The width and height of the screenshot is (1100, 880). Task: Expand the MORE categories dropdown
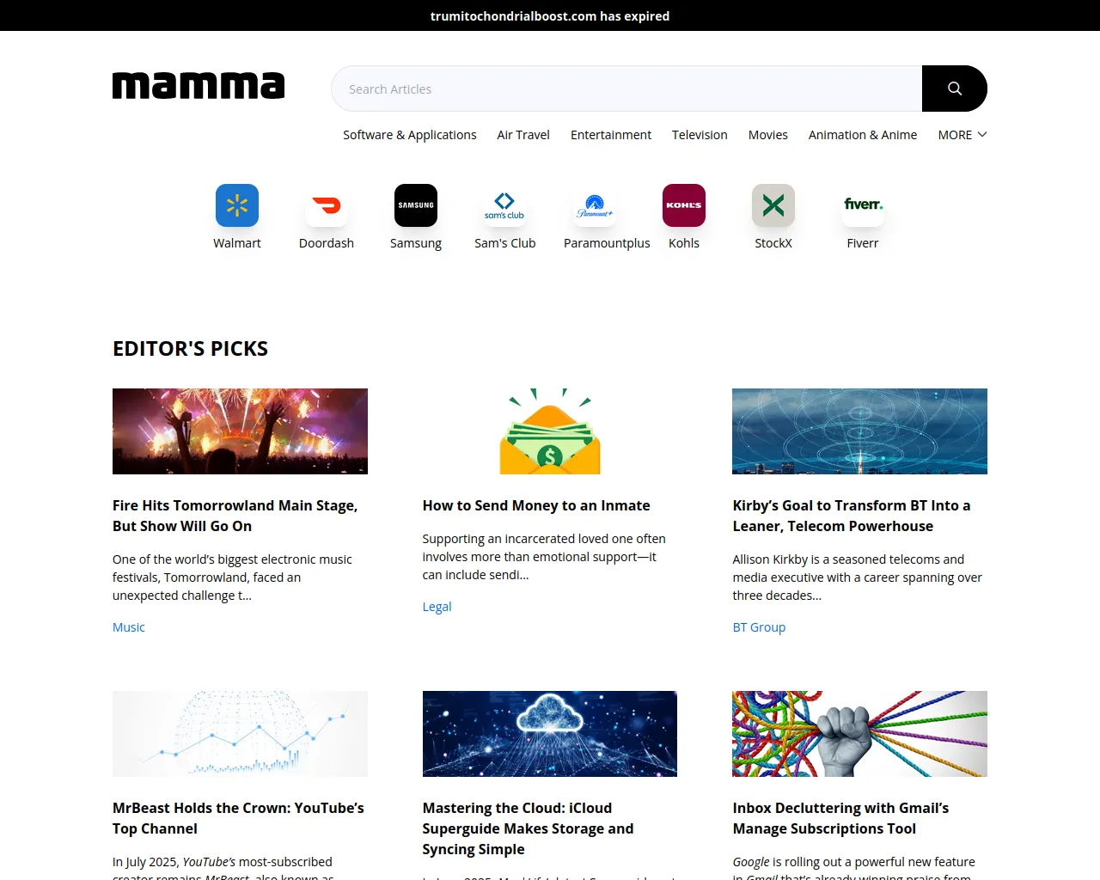click(962, 135)
